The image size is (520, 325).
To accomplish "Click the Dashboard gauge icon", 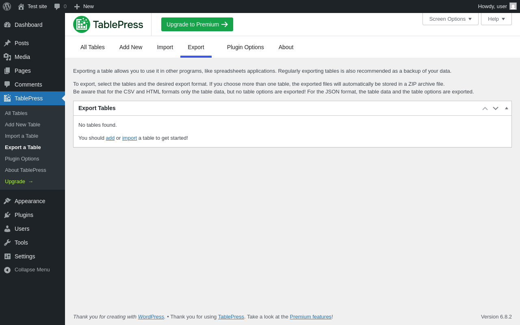I will (x=7, y=25).
